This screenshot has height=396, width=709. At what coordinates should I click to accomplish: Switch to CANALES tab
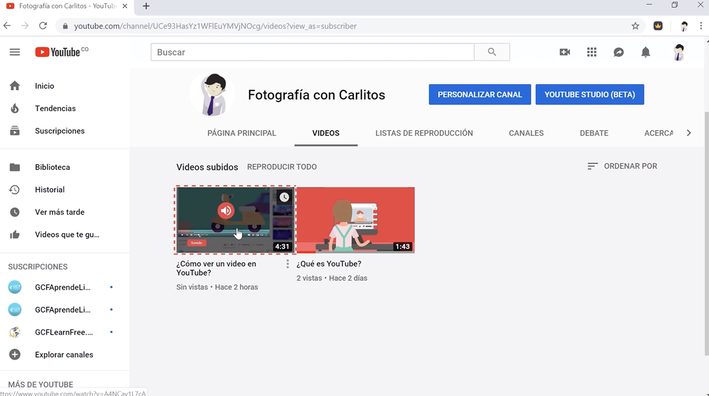click(x=526, y=133)
